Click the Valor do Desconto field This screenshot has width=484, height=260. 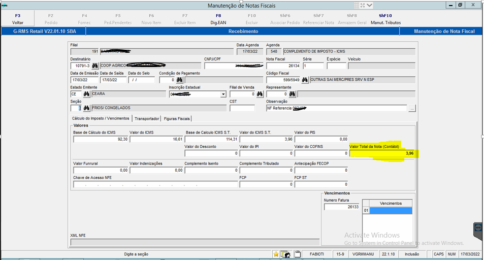(x=211, y=153)
